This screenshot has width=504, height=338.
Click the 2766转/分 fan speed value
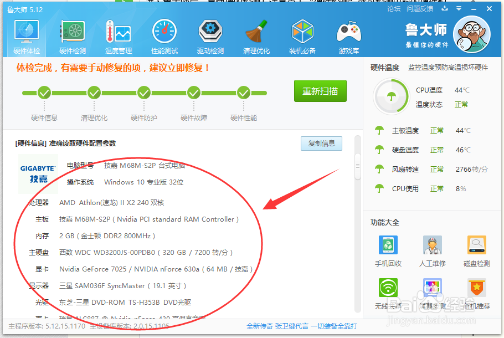coord(471,170)
